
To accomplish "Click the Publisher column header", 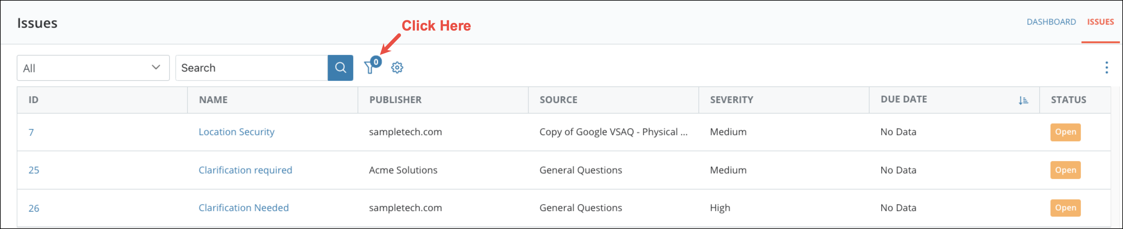I will pos(395,100).
